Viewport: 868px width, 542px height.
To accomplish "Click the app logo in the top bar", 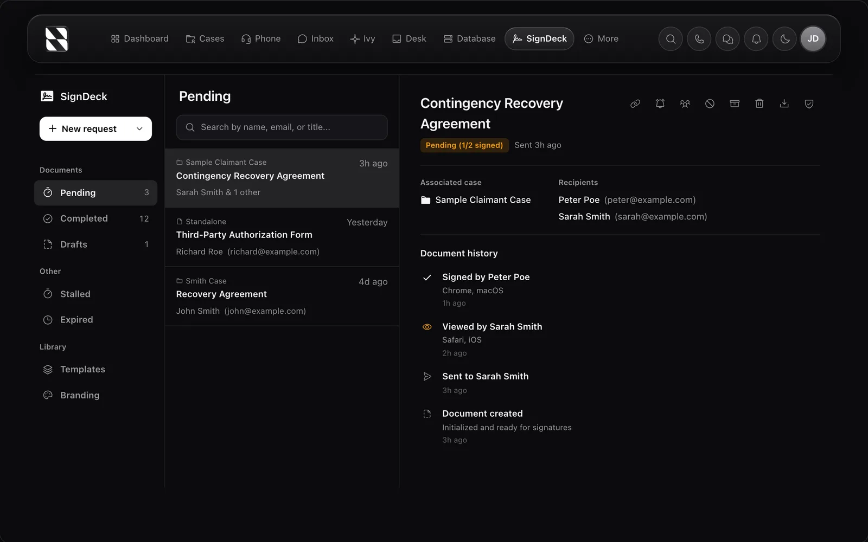I will pos(57,39).
